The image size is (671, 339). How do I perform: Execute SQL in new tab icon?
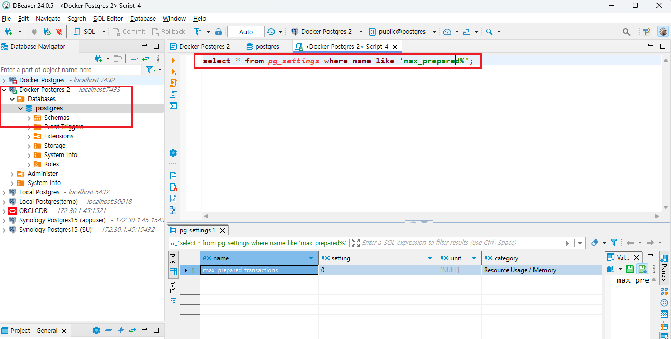point(173,72)
